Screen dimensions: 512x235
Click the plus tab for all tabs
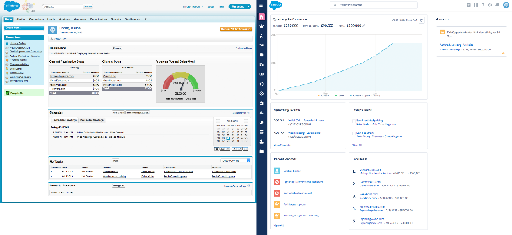(x=145, y=19)
